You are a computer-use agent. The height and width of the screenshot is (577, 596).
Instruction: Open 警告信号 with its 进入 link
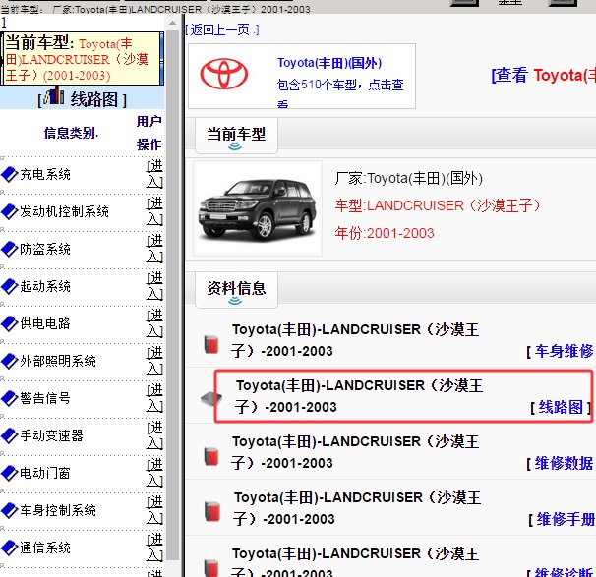[x=154, y=398]
